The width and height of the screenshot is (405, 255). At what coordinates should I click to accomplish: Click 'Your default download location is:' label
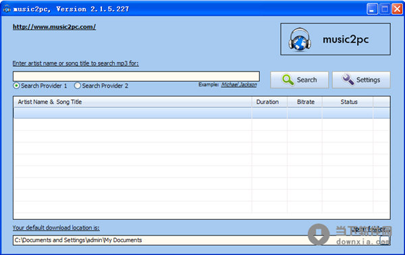(56, 228)
